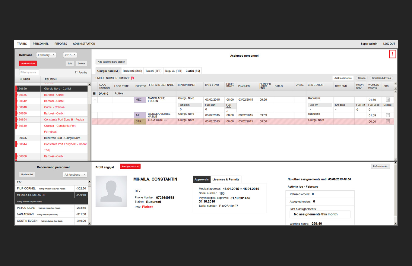Select the Approvals tab
Image resolution: width=412 pixels, height=266 pixels.
click(201, 179)
